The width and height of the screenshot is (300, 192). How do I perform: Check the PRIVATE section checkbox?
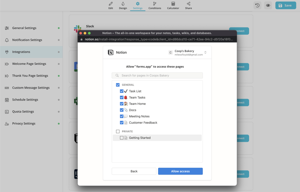click(118, 131)
